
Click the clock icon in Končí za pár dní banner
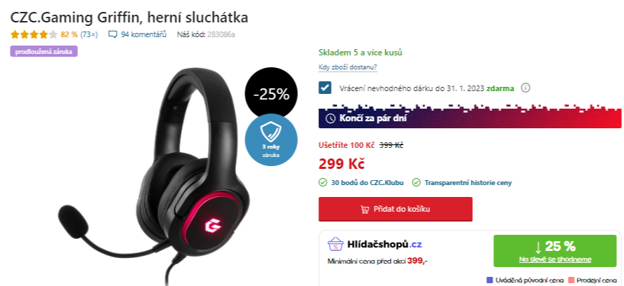coord(330,118)
